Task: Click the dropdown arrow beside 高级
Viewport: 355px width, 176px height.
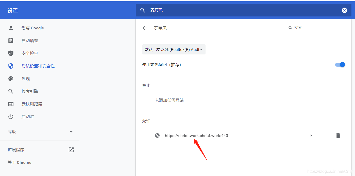Action: pyautogui.click(x=71, y=132)
